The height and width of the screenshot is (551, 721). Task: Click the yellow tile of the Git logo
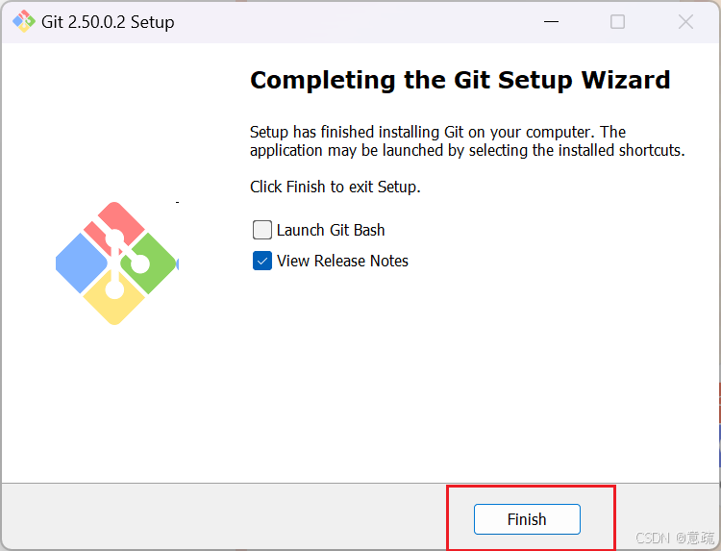115,302
